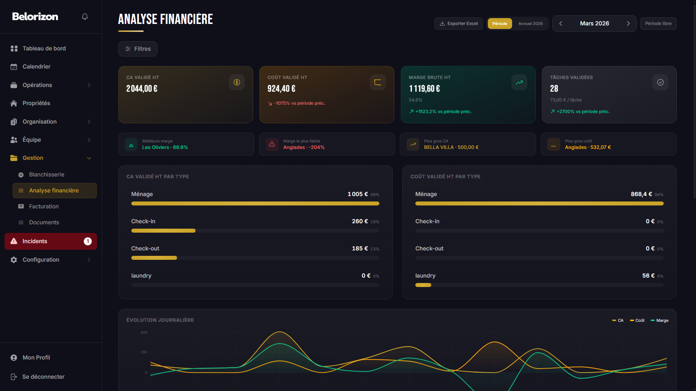Screen dimensions: 696x391
Task: Switch to Annuel 2026 view
Action: click(x=530, y=24)
